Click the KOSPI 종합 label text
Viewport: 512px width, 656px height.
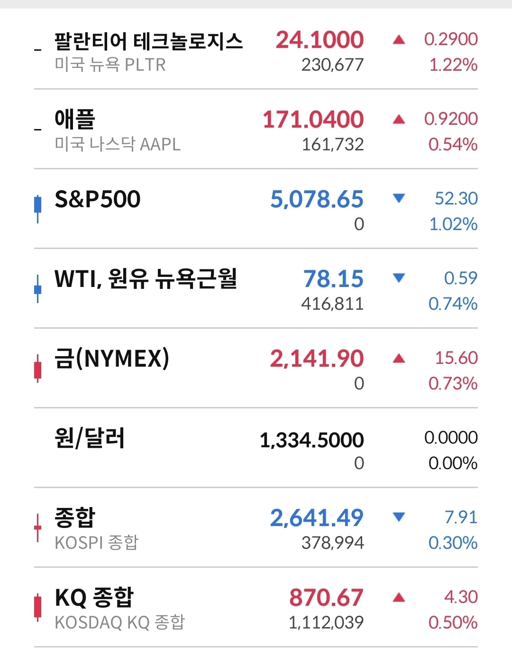tap(97, 542)
